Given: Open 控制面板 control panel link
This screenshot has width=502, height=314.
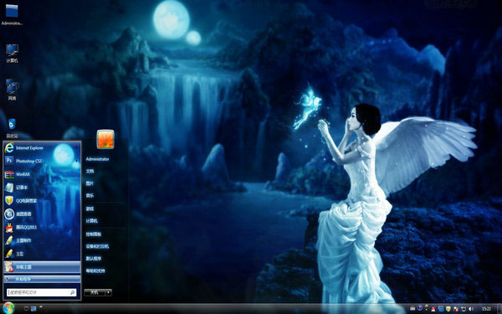Looking at the screenshot, I should 94,234.
